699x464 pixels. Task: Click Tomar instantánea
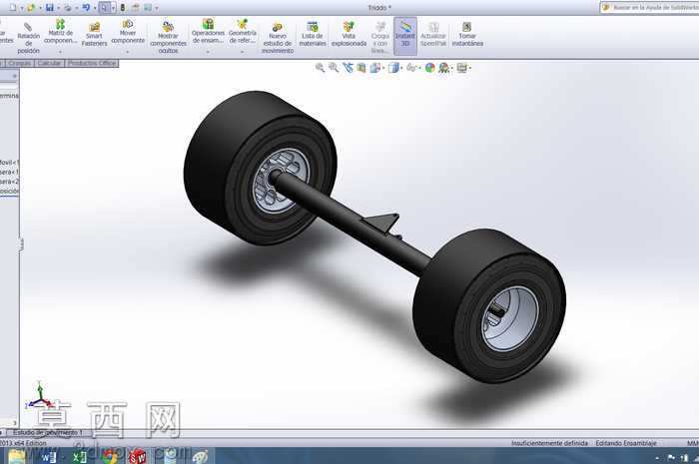tap(467, 34)
